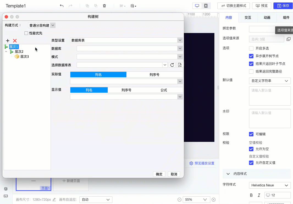Click the layers icon in bottom-left sidebar

(6, 189)
